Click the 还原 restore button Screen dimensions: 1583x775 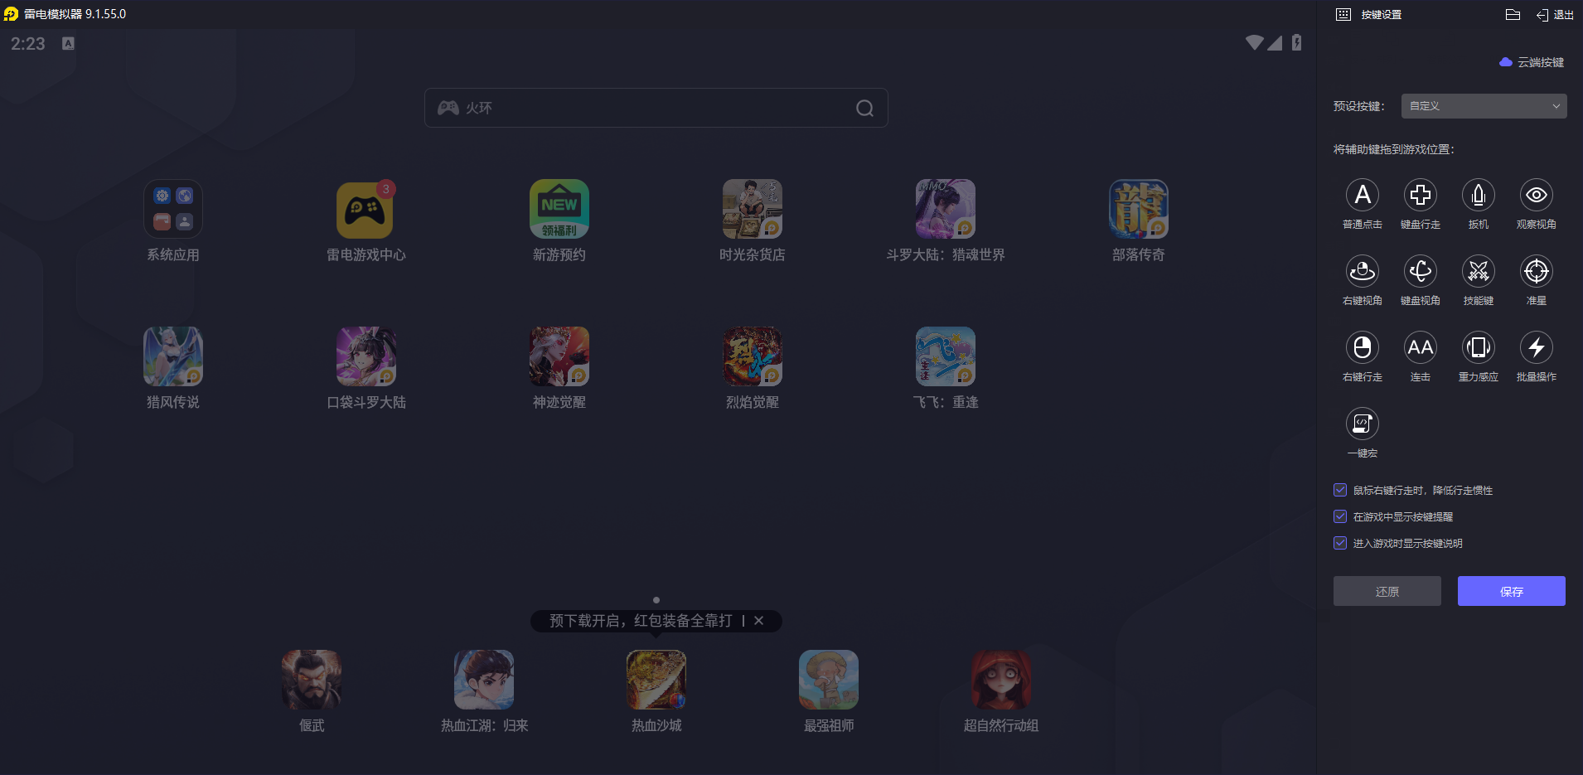click(1387, 591)
